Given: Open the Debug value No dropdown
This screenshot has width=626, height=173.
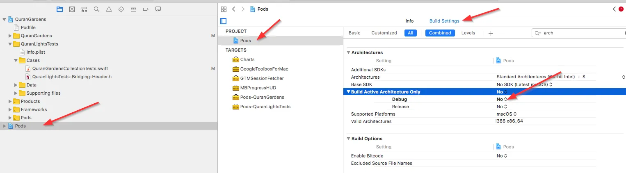Looking at the screenshot, I should (502, 99).
